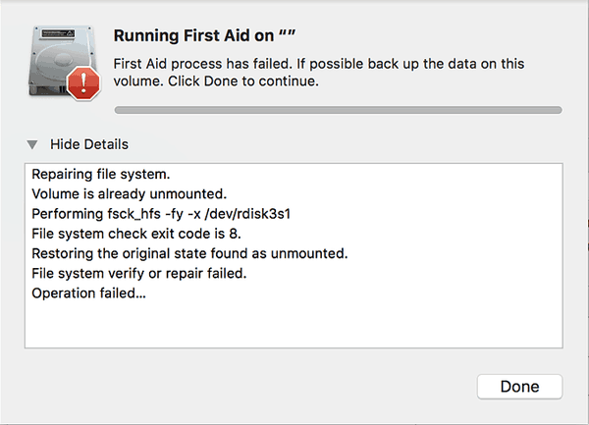Select the 'Volume is already unmounted.' line

click(x=130, y=194)
